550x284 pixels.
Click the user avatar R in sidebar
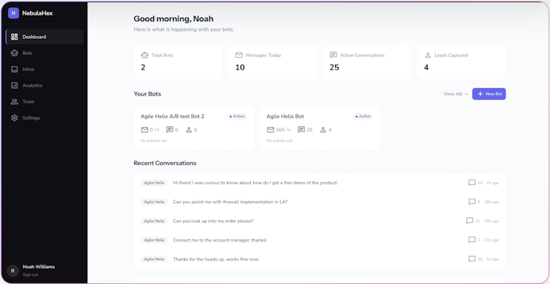(13, 271)
